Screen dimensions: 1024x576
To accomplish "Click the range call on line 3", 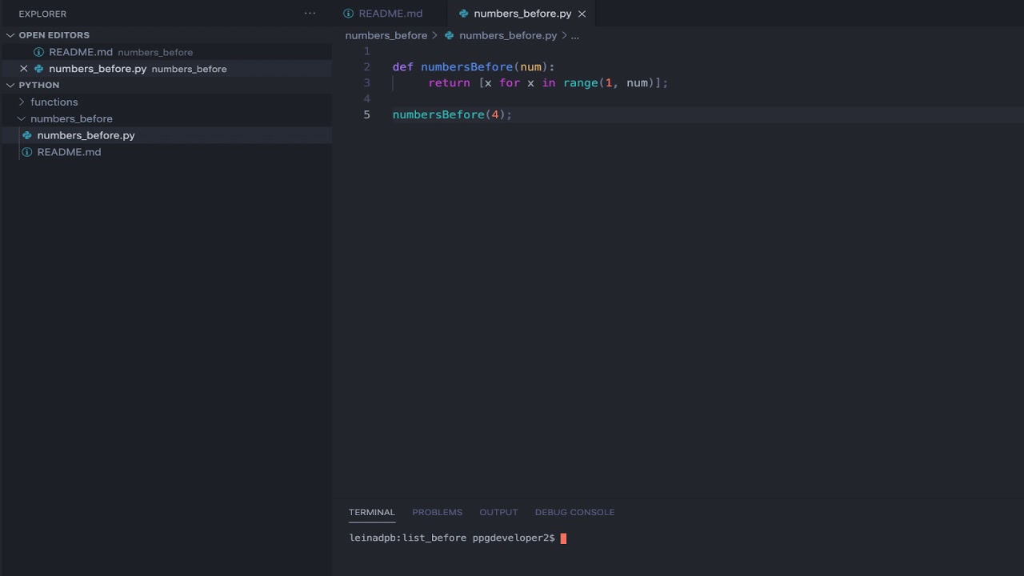I will pyautogui.click(x=581, y=83).
